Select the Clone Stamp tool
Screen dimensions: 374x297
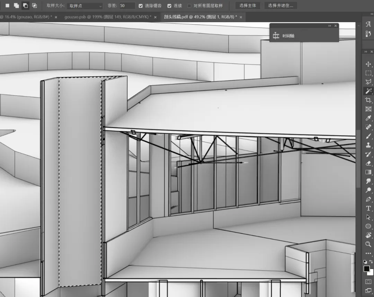[368, 145]
